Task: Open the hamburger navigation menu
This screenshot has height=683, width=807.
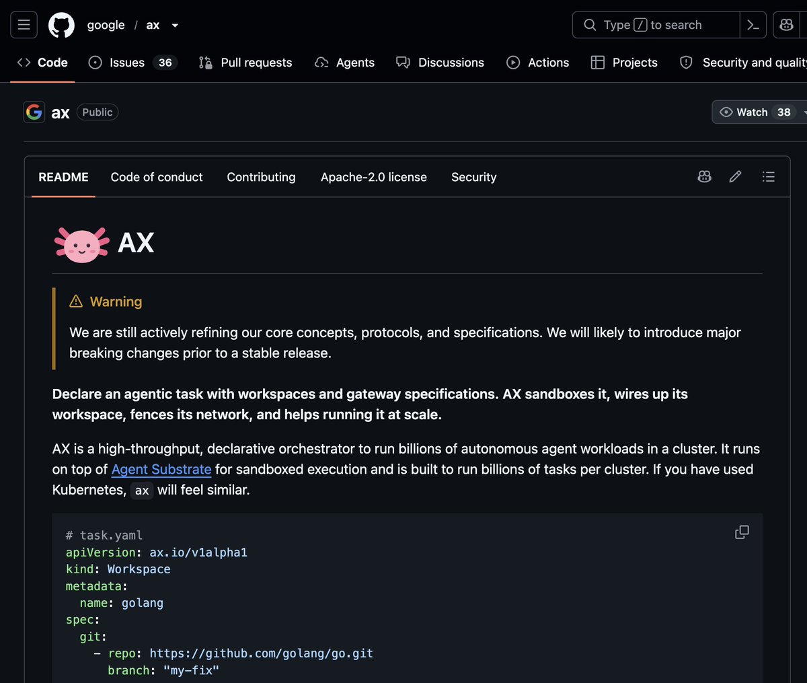Action: pos(24,25)
